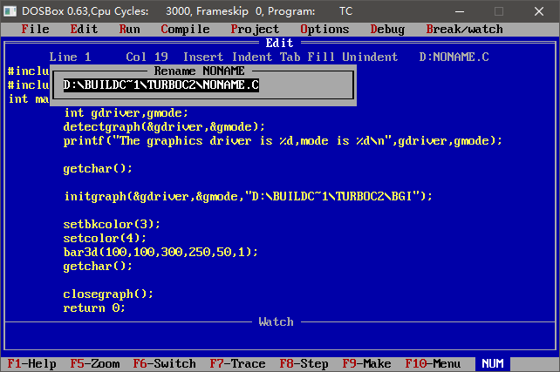Click the rename path input field
Viewport: 560px width, 372px height.
click(x=206, y=85)
